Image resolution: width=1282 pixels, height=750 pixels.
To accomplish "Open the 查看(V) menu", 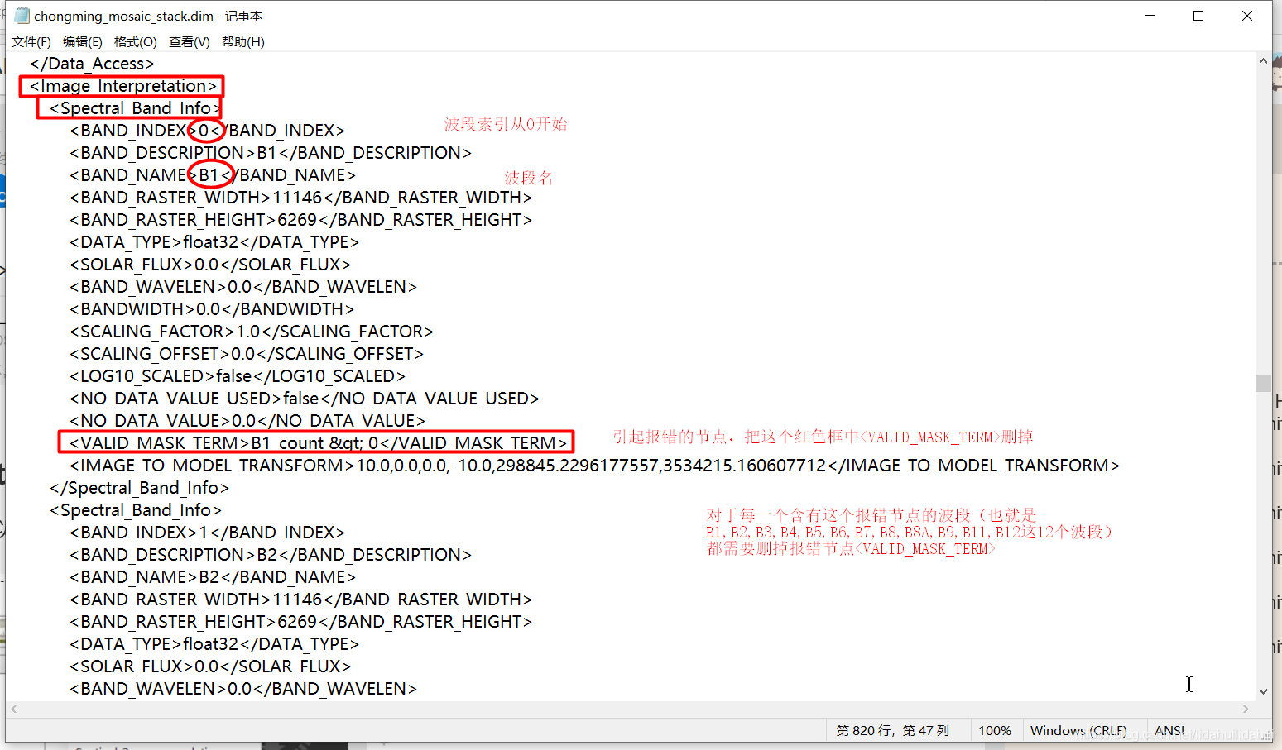I will (x=189, y=41).
